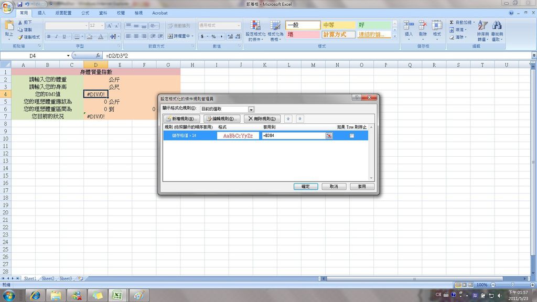The width and height of the screenshot is (537, 302).
Task: Switch to the Acrobat ribbon tab
Action: [159, 13]
